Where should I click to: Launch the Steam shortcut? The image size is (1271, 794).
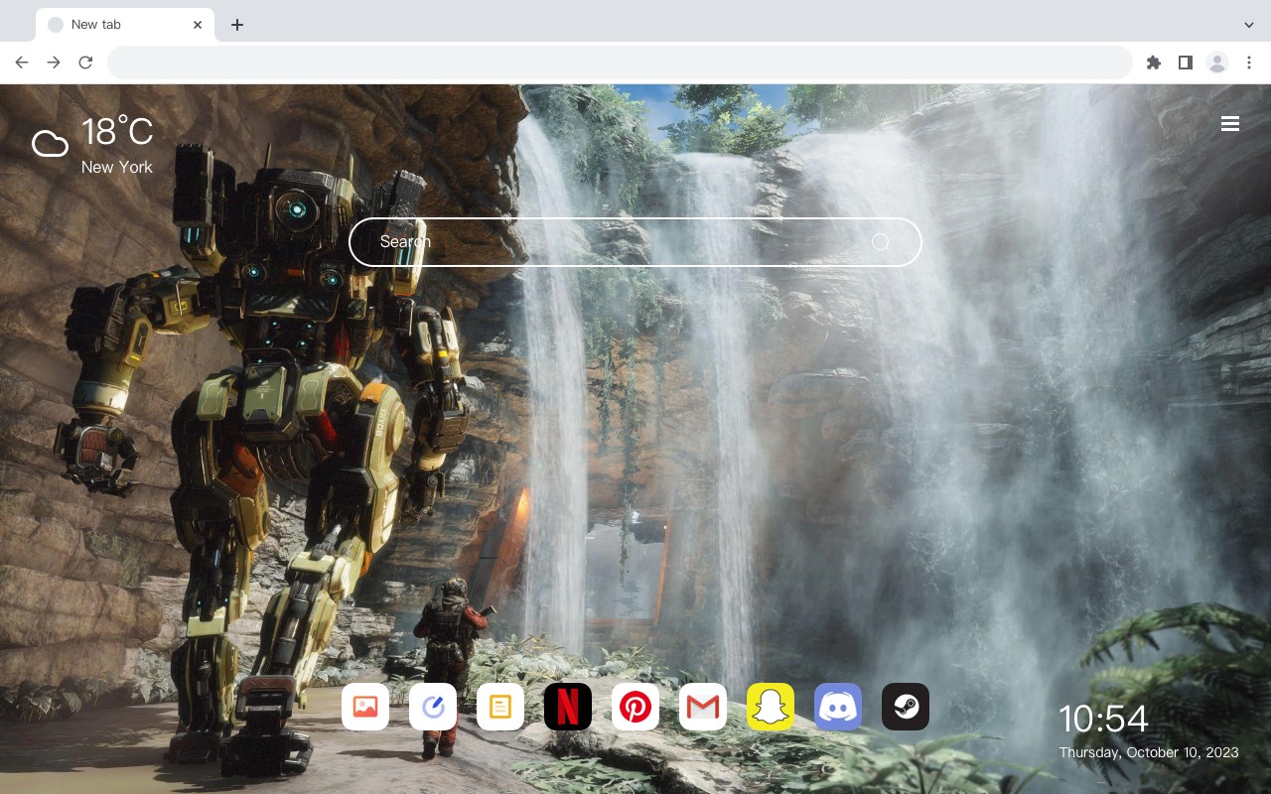tap(906, 707)
